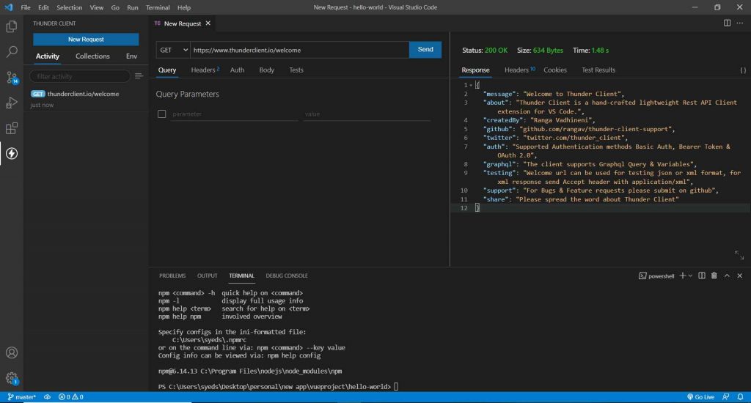
Task: Open the View menu
Action: (97, 7)
